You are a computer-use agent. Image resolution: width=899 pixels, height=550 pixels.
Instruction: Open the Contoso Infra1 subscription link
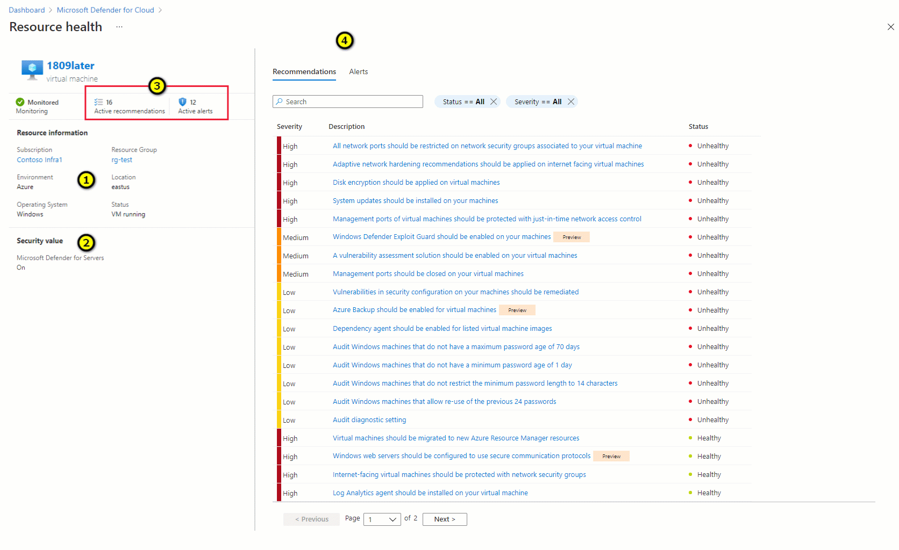coord(39,160)
